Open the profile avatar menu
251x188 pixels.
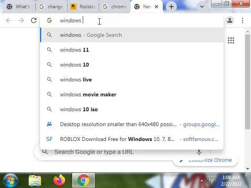coord(230,20)
